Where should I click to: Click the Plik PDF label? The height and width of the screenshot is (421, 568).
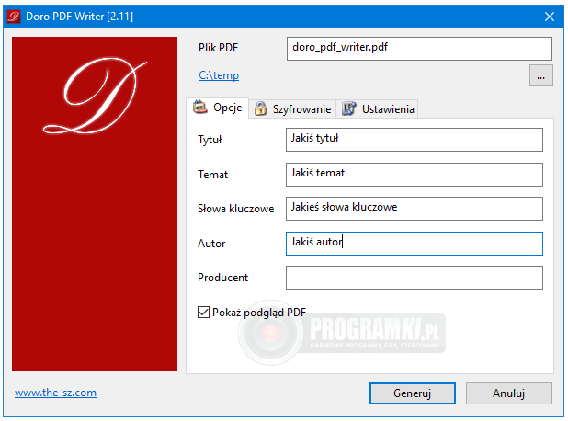218,48
